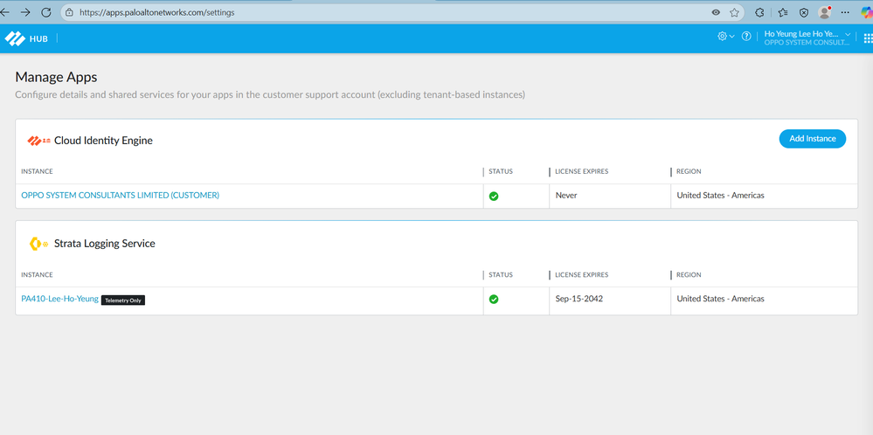The height and width of the screenshot is (435, 873).
Task: Open the apps grid launcher icon
Action: coord(868,38)
